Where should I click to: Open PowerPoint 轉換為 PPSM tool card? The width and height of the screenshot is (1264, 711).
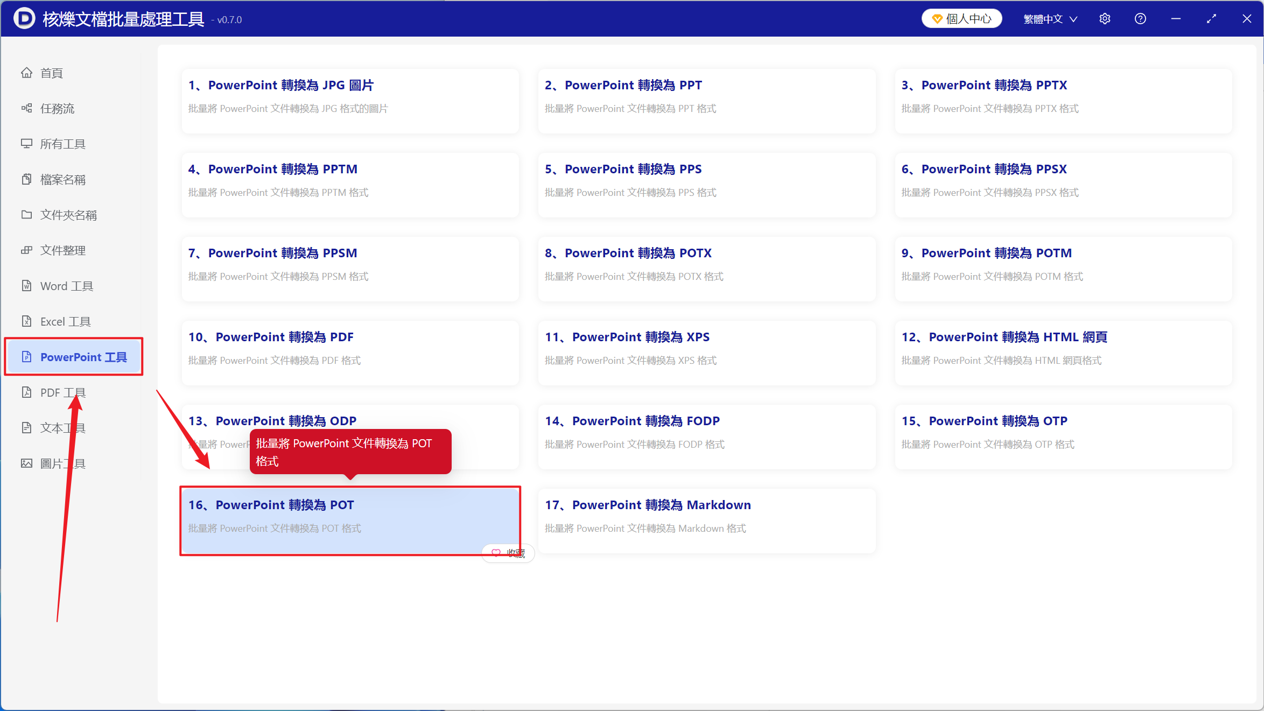[x=350, y=269]
